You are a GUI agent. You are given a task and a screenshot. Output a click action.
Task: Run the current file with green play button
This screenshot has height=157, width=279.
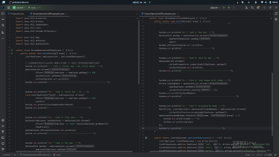pyautogui.click(x=224, y=8)
